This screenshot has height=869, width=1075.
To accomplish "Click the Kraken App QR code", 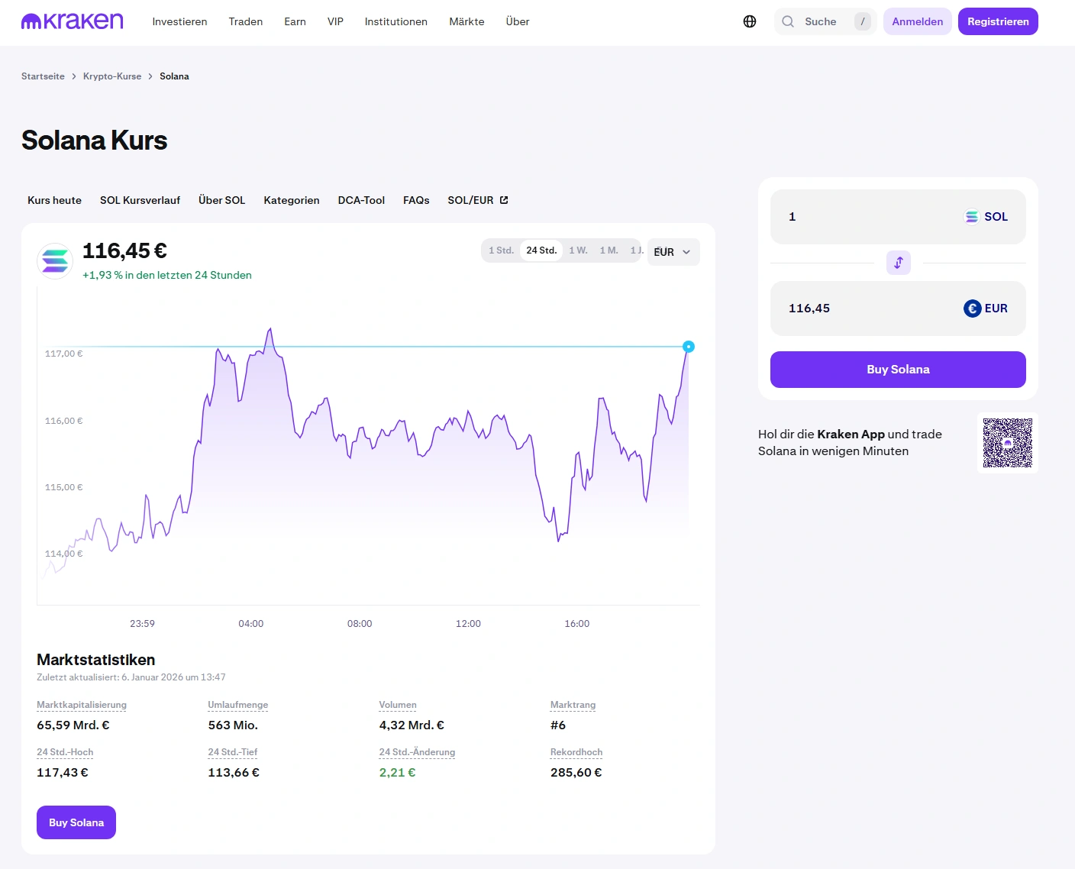I will [x=1008, y=443].
